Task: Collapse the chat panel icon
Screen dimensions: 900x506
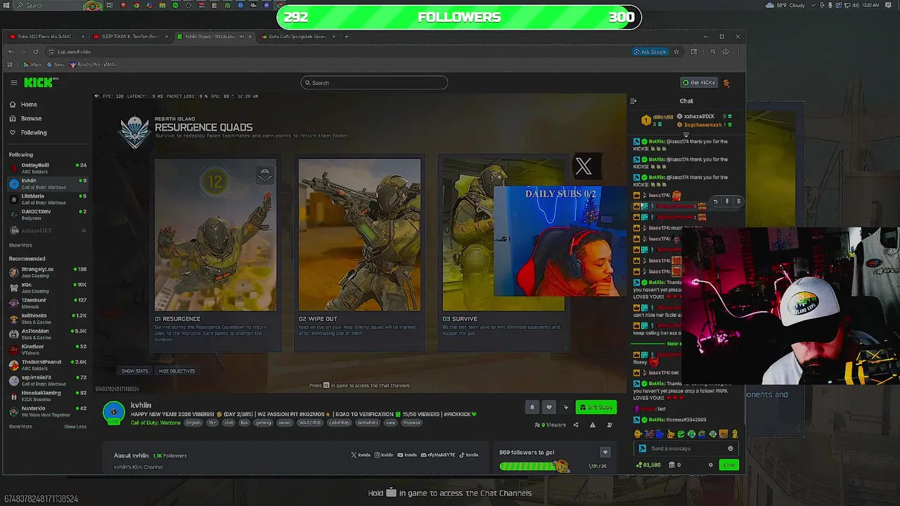Action: 633,101
